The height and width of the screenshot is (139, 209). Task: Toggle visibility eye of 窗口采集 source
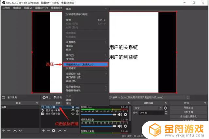73,107
